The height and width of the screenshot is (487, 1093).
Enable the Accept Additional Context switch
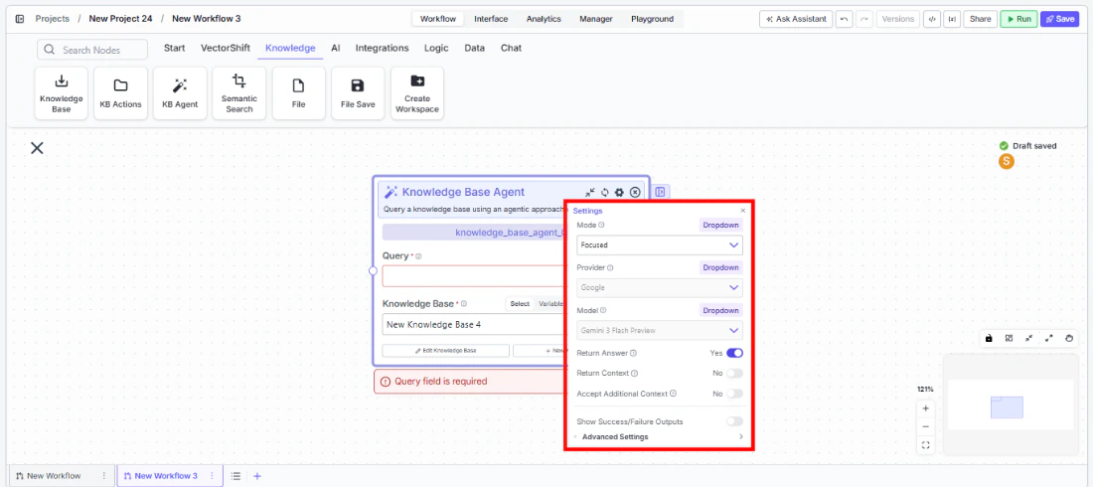click(734, 394)
